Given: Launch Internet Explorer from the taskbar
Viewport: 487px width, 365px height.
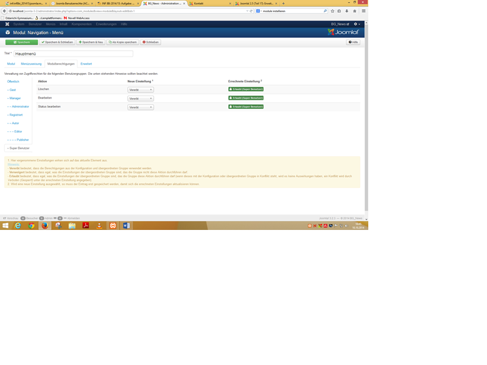Looking at the screenshot, I should 18,226.
